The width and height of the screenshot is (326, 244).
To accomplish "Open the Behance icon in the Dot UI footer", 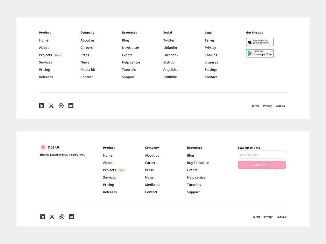I will click(x=72, y=217).
